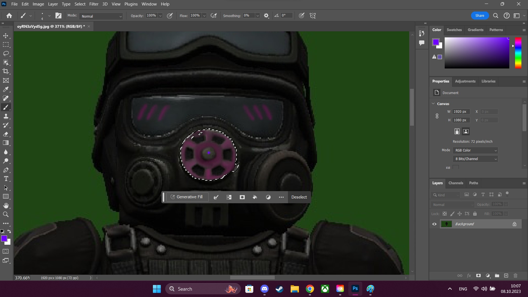This screenshot has width=528, height=297.
Task: Switch to the Swatches tab
Action: (454, 30)
